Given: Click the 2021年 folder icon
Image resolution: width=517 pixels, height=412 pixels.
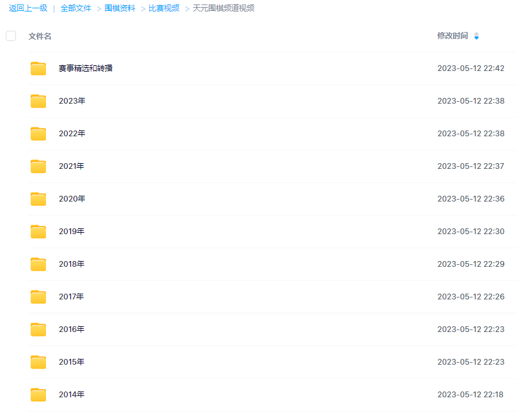Looking at the screenshot, I should pyautogui.click(x=38, y=166).
